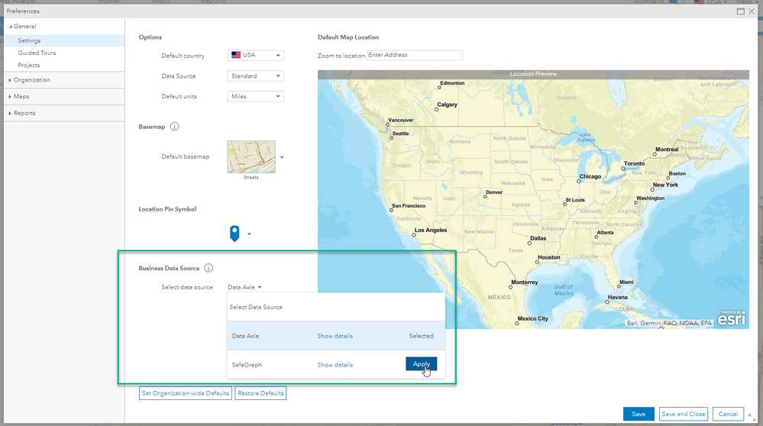Screen dimensions: 763x426
Task: Select the Data Axle row
Action: coord(336,336)
